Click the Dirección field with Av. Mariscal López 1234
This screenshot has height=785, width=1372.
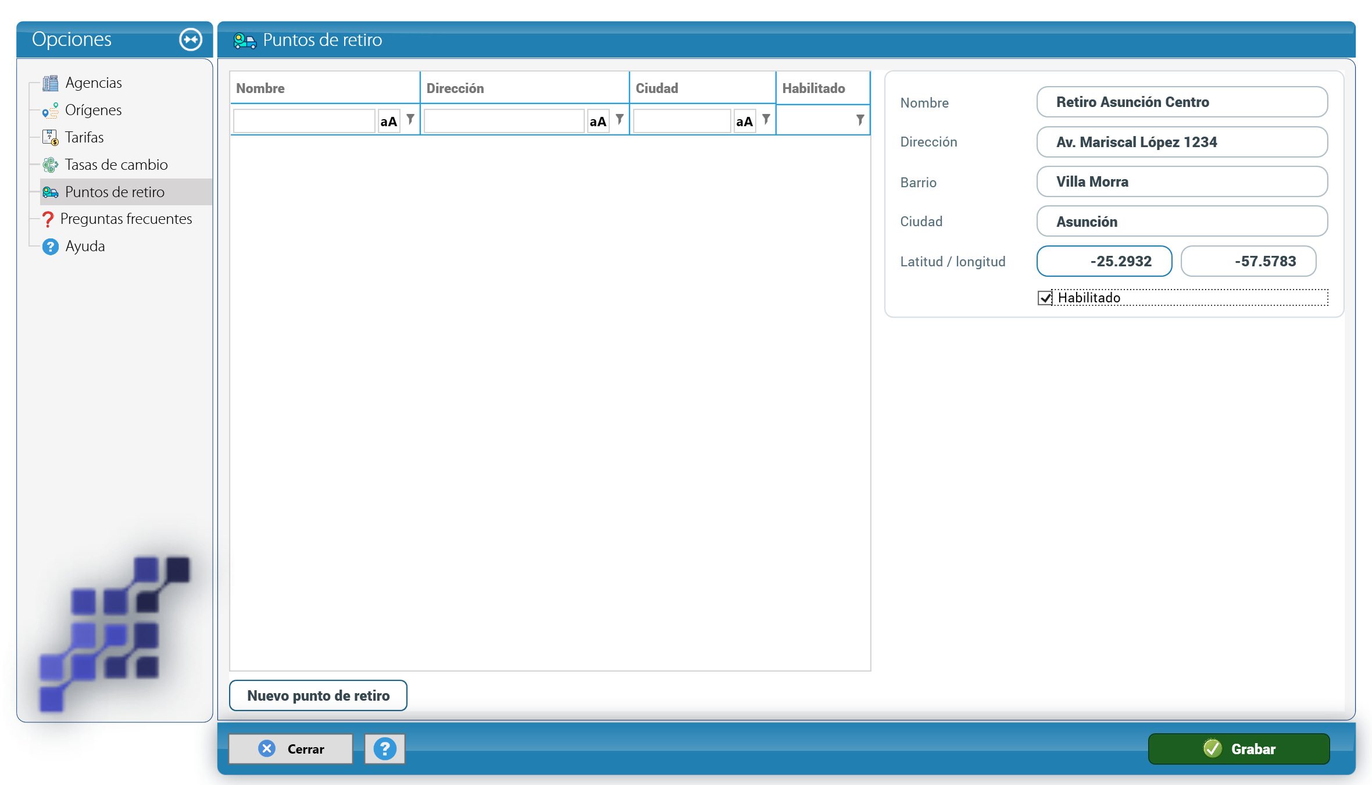pos(1182,142)
